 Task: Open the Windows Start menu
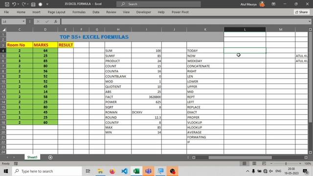pos(6,171)
